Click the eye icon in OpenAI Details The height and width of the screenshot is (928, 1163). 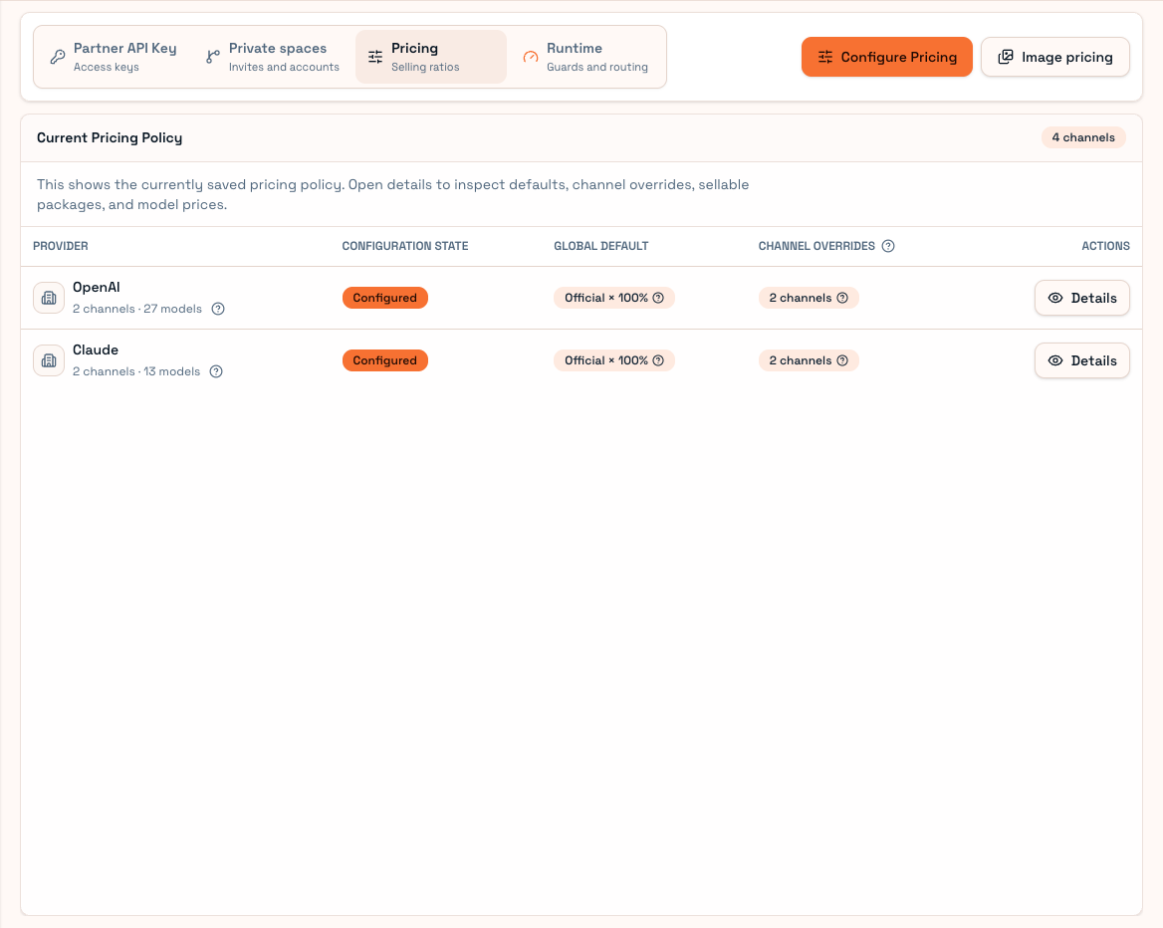(x=1055, y=298)
